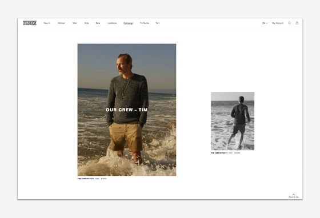
Task: Open the New In menu
Action: (47, 23)
